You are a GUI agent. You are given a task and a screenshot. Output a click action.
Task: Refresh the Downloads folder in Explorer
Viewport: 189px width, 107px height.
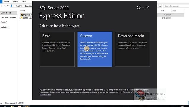pos(160,6)
